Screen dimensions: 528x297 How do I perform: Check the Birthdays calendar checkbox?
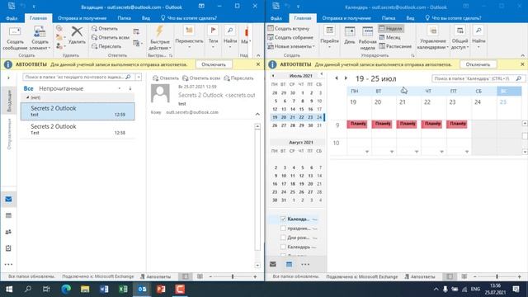coord(283,238)
